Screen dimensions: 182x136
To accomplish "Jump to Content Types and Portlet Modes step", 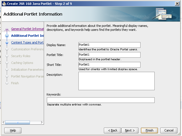I will click(27, 42).
